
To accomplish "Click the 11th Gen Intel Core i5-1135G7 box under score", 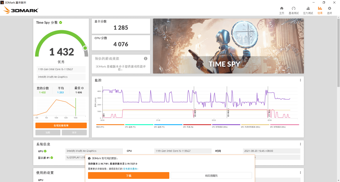I will (x=61, y=69).
